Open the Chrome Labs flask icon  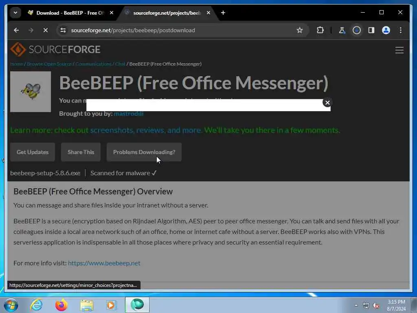click(x=342, y=30)
